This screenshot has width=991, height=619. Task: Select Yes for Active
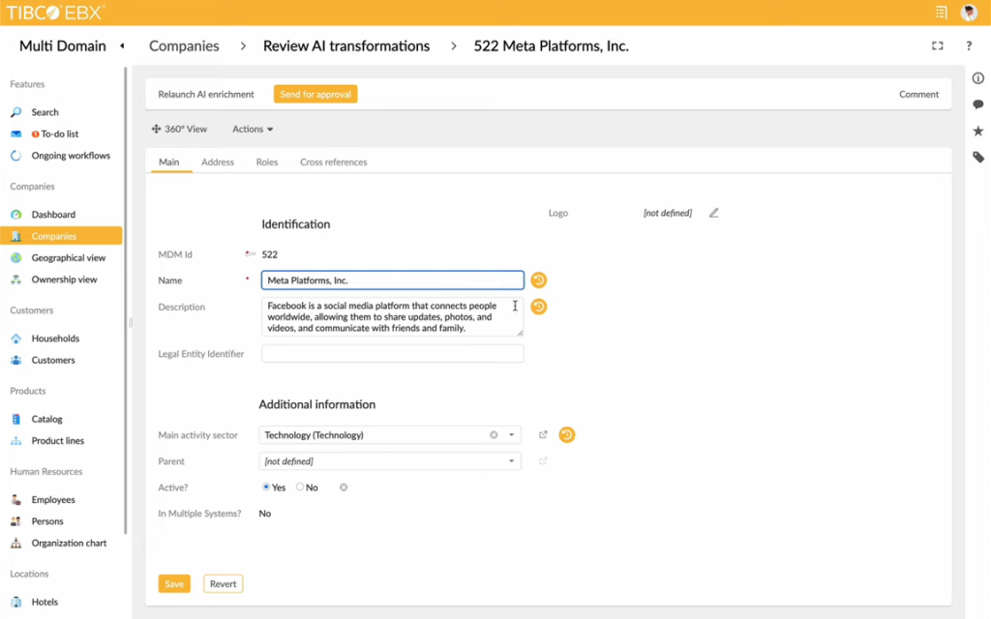click(x=267, y=486)
